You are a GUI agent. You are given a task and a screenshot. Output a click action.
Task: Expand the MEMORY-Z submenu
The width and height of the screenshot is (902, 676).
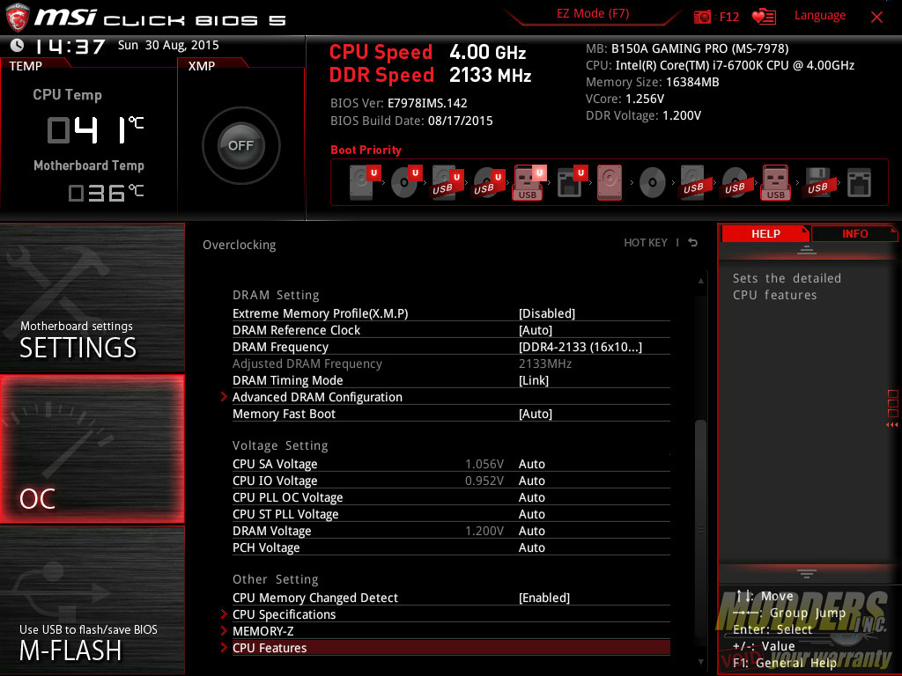[451, 631]
